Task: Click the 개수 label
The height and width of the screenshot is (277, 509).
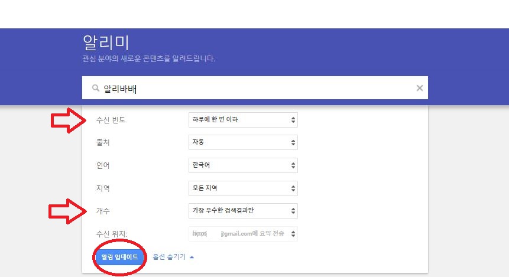Action: pyautogui.click(x=103, y=211)
